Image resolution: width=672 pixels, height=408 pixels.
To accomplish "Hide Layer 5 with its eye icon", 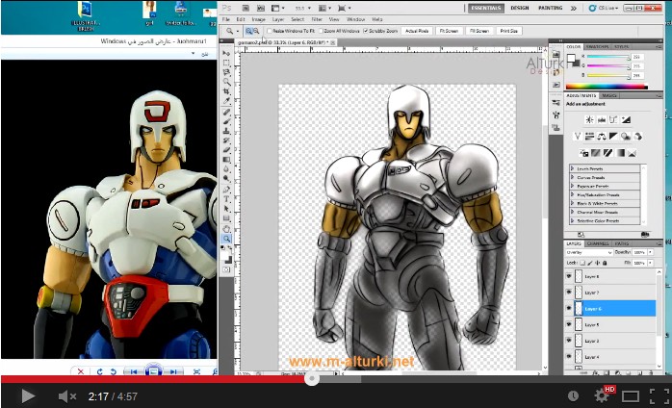I will point(569,324).
